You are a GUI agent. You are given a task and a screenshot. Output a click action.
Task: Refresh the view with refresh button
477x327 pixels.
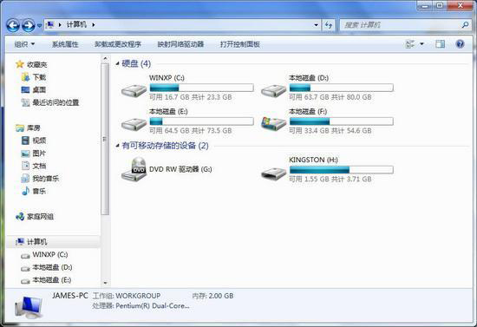pyautogui.click(x=328, y=25)
